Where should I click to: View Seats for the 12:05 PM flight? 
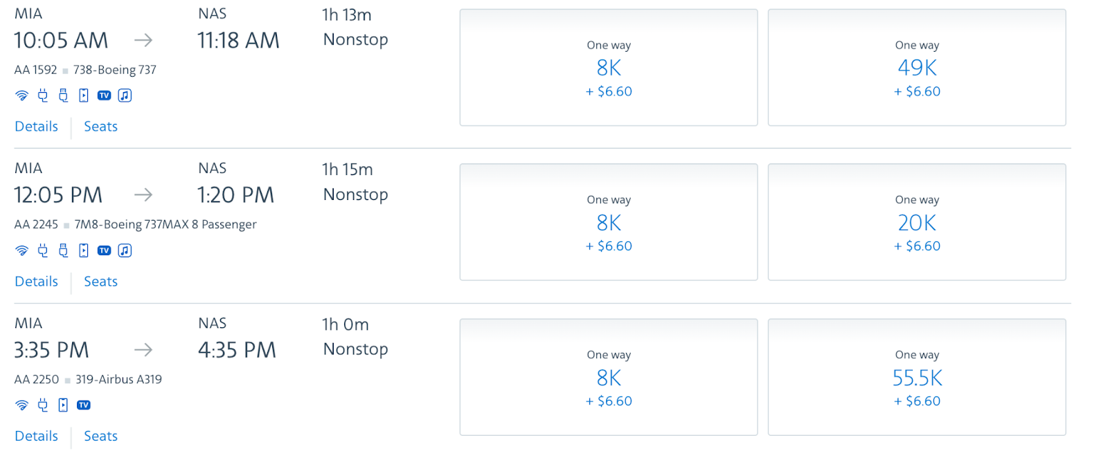coord(100,282)
